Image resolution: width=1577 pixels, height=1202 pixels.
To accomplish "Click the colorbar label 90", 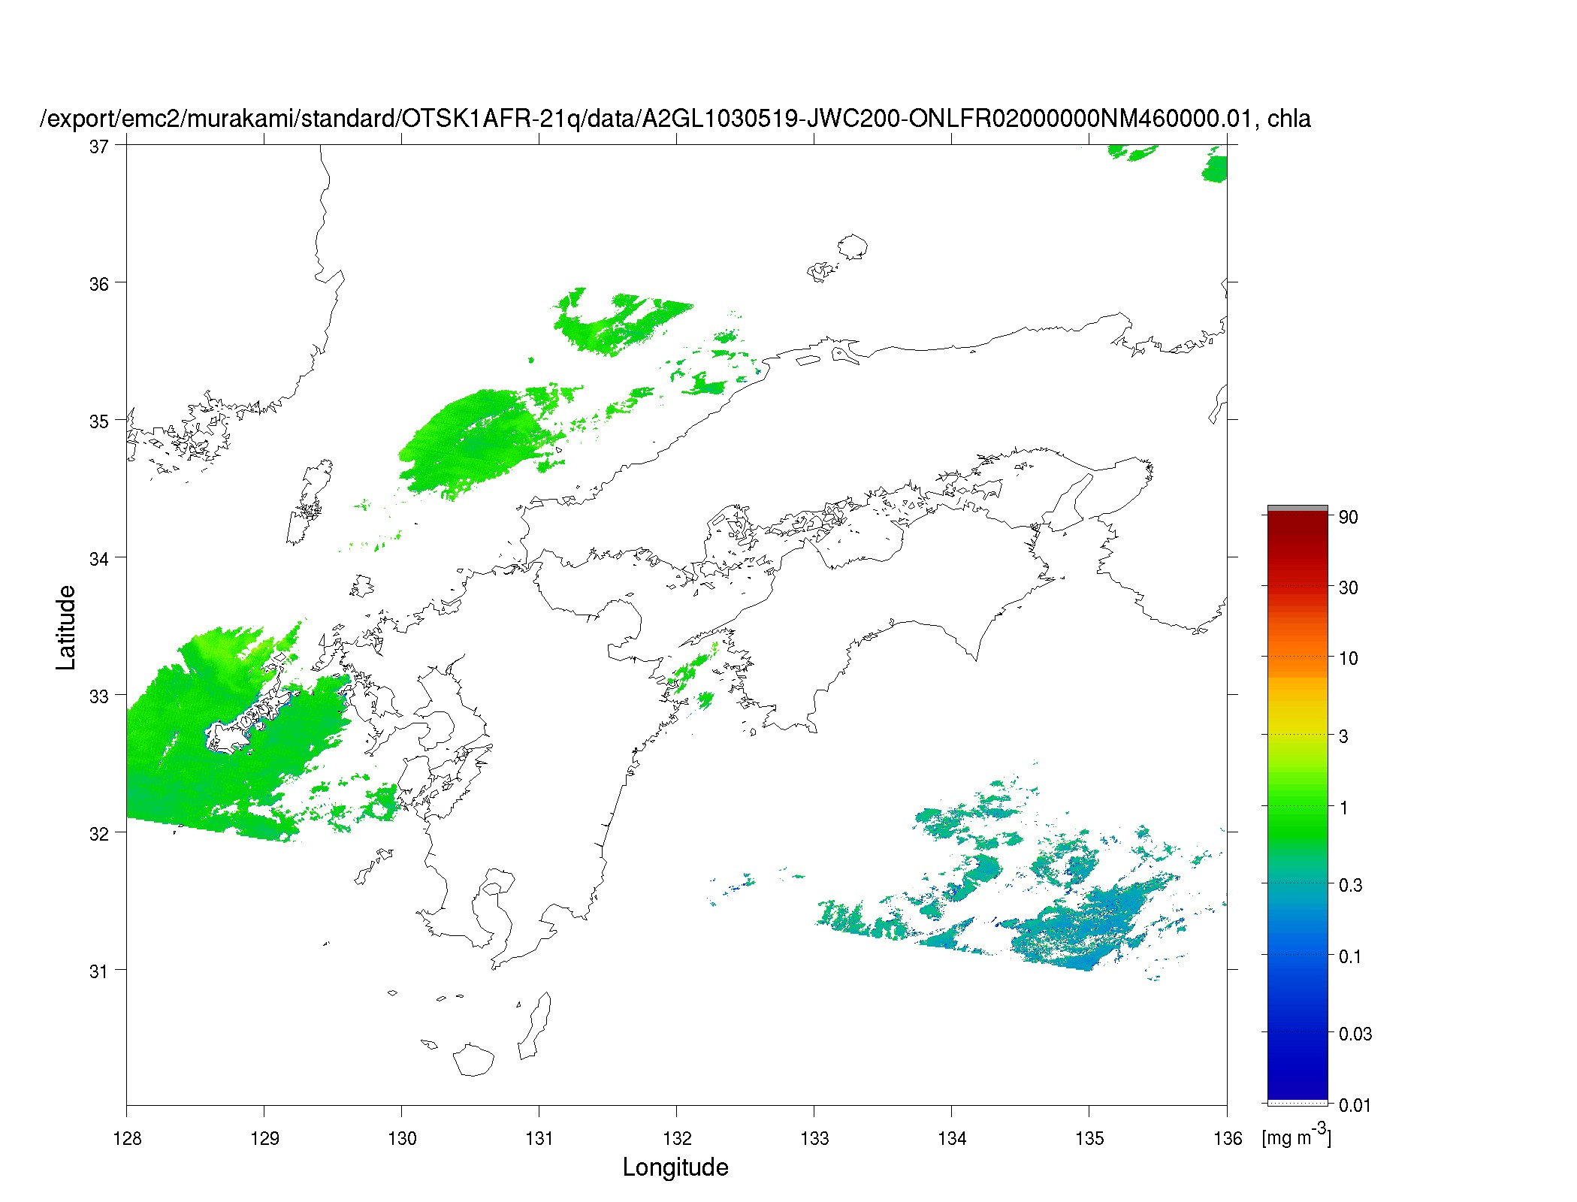I will click(1349, 517).
